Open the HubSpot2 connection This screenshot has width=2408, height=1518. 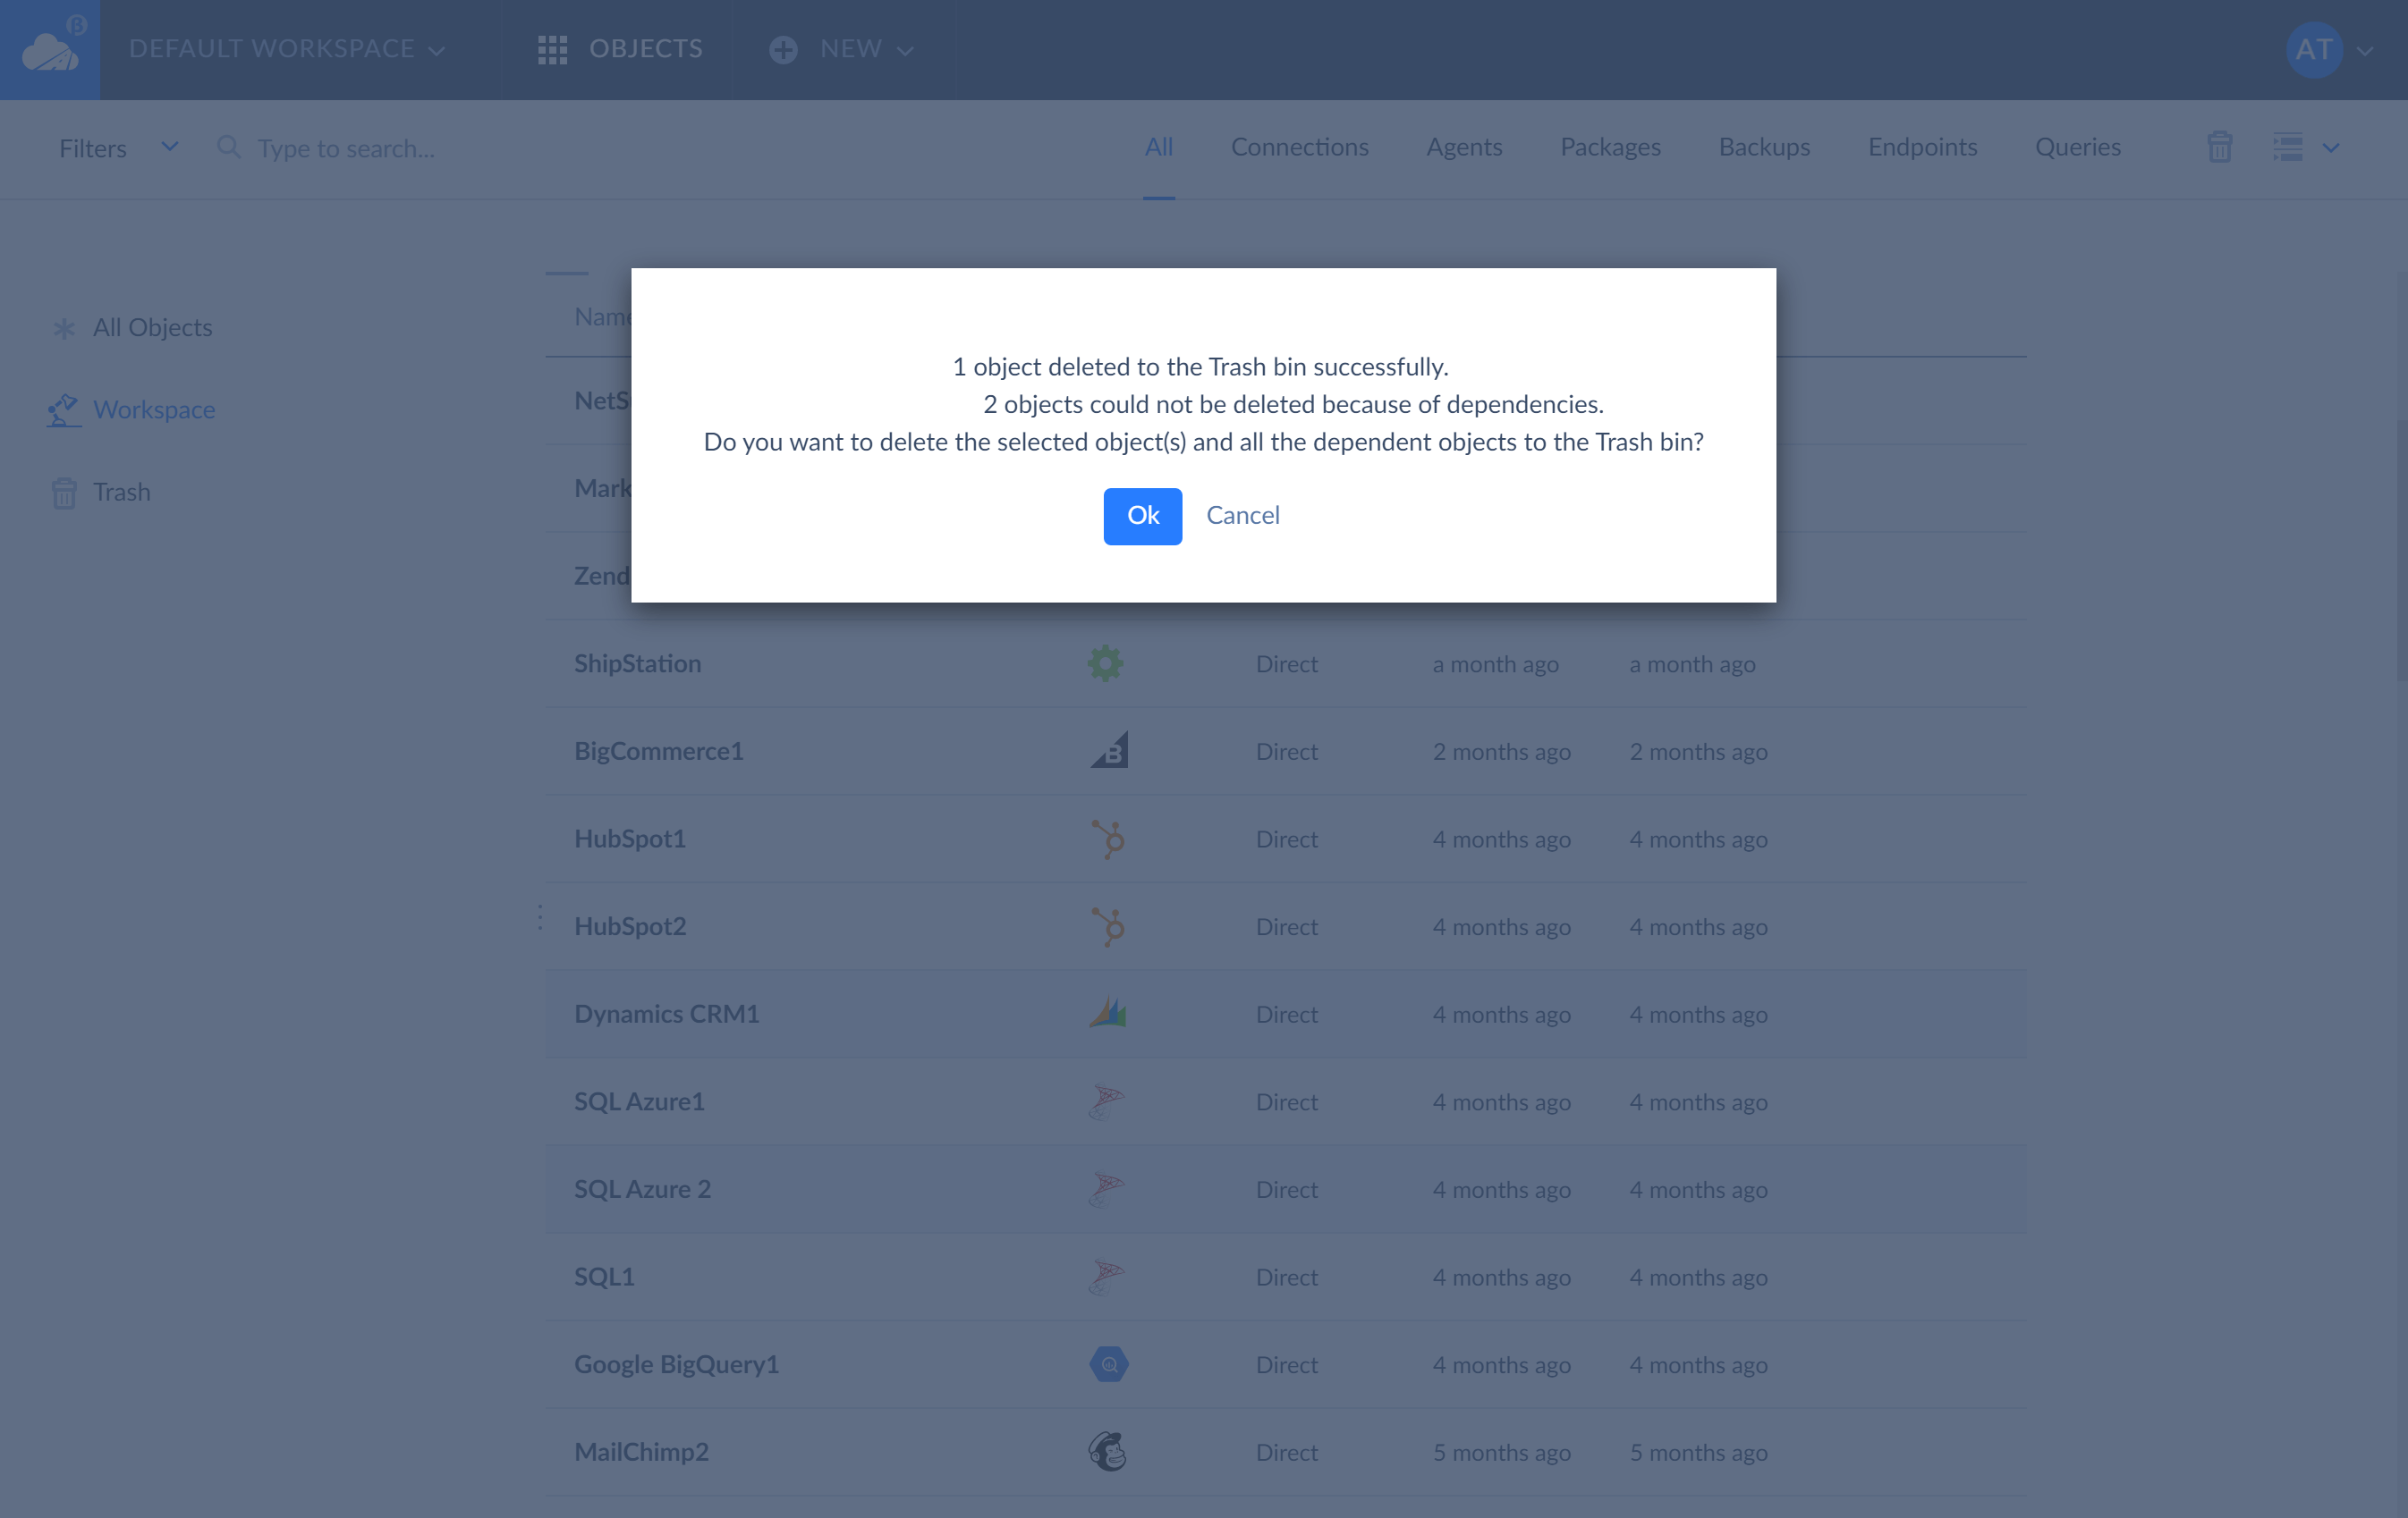click(x=630, y=925)
